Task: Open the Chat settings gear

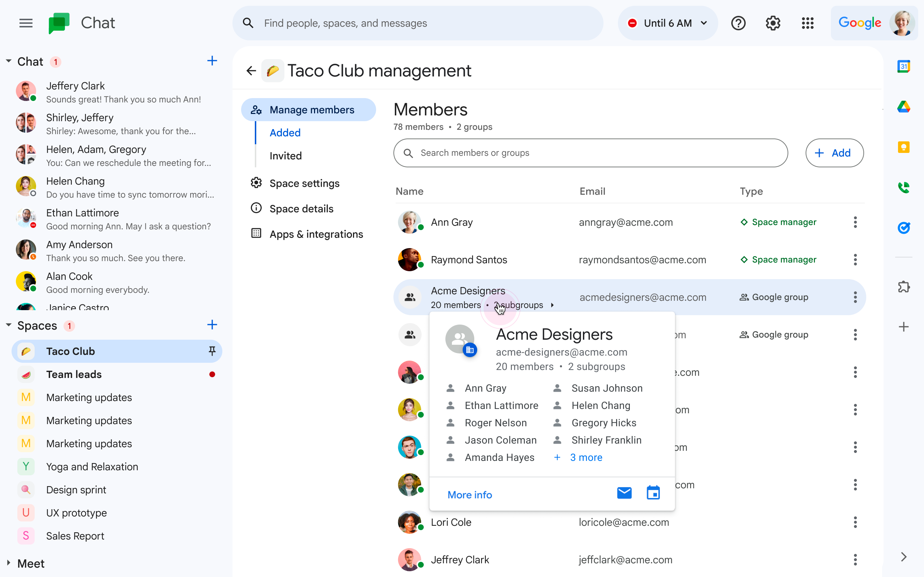Action: (x=773, y=23)
